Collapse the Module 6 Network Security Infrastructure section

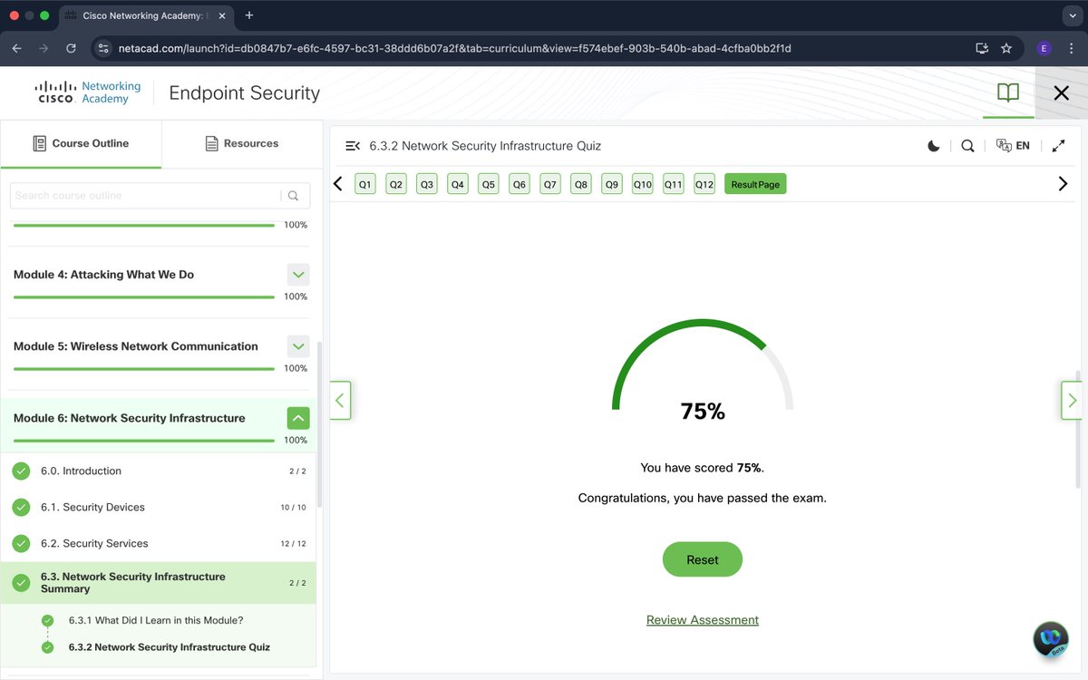click(297, 418)
